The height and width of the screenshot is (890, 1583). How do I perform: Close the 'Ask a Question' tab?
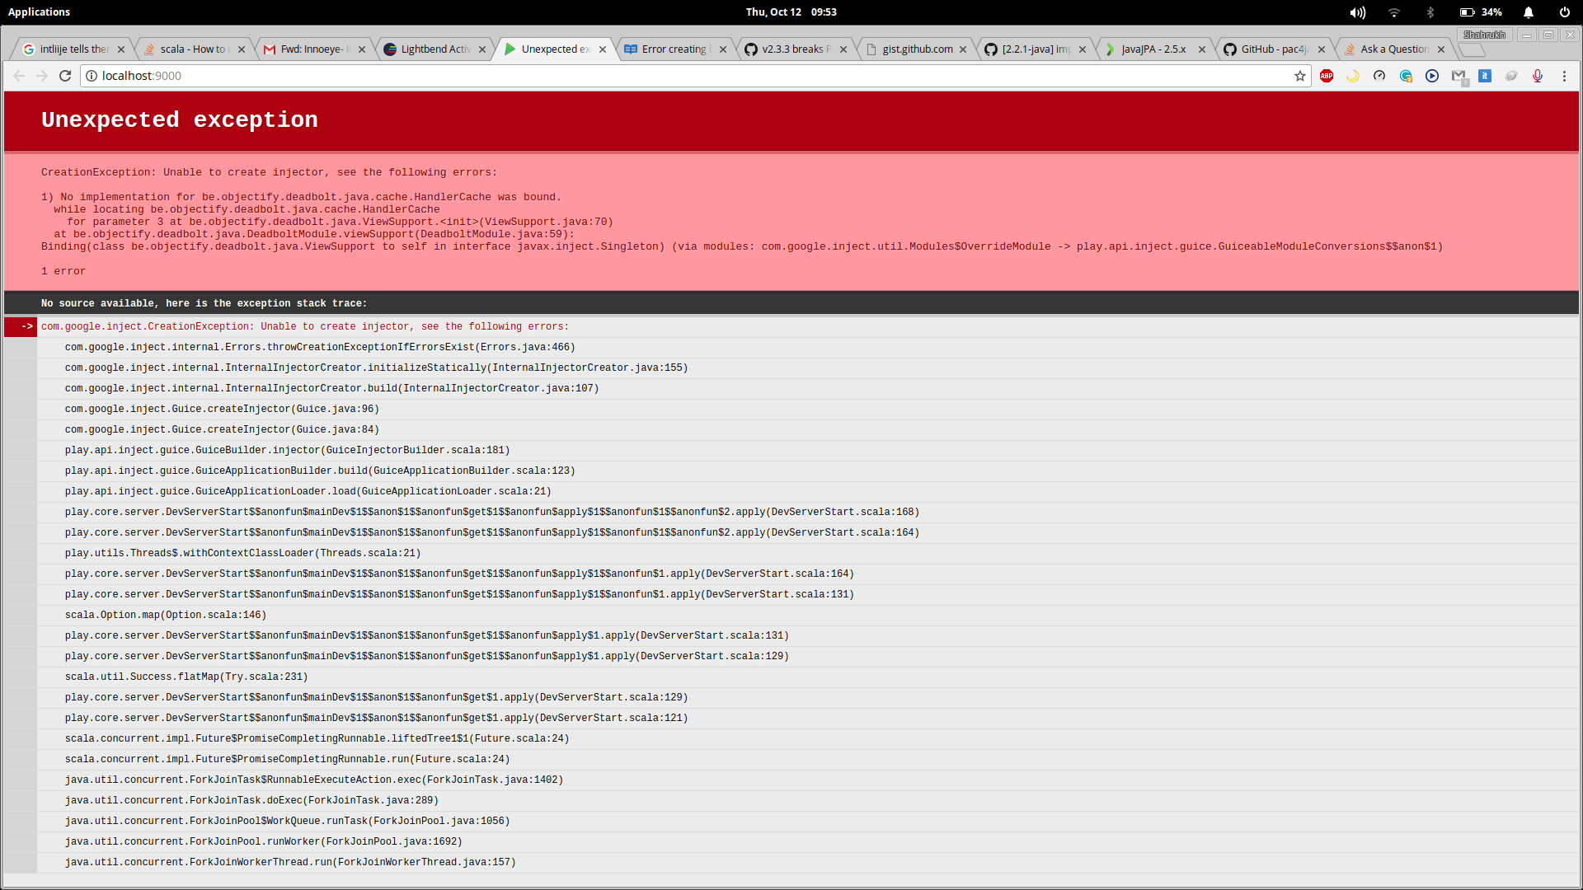[x=1440, y=49]
